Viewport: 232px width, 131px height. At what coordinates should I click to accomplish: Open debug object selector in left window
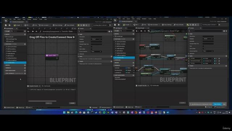[x=101, y=25]
